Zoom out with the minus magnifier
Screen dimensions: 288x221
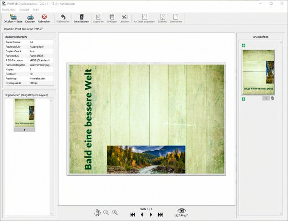tap(106, 212)
